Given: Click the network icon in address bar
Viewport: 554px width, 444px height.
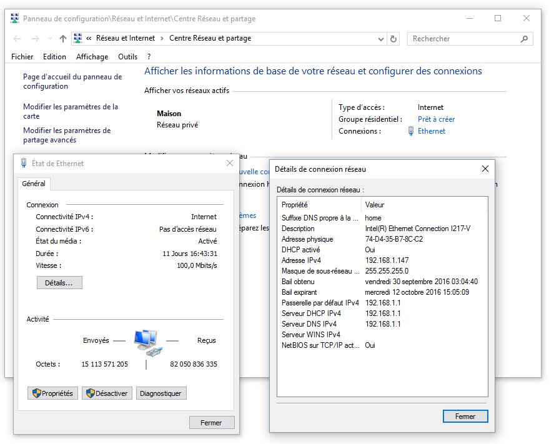Looking at the screenshot, I should click(x=78, y=39).
